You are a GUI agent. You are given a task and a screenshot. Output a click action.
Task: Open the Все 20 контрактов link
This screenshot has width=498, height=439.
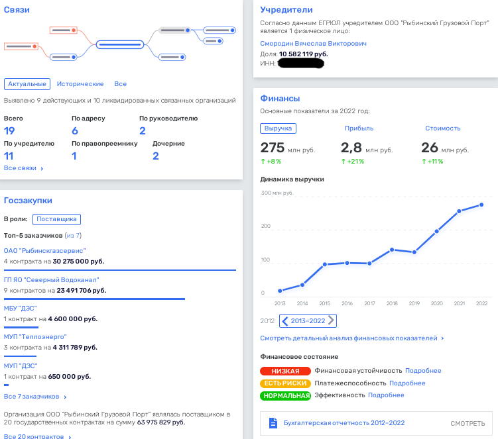37,436
